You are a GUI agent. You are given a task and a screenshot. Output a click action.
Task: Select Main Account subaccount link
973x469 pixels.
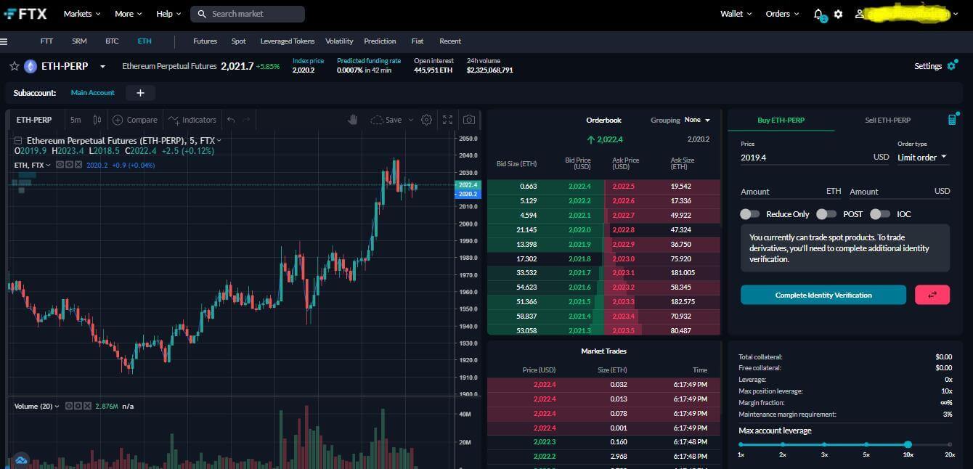pyautogui.click(x=92, y=93)
